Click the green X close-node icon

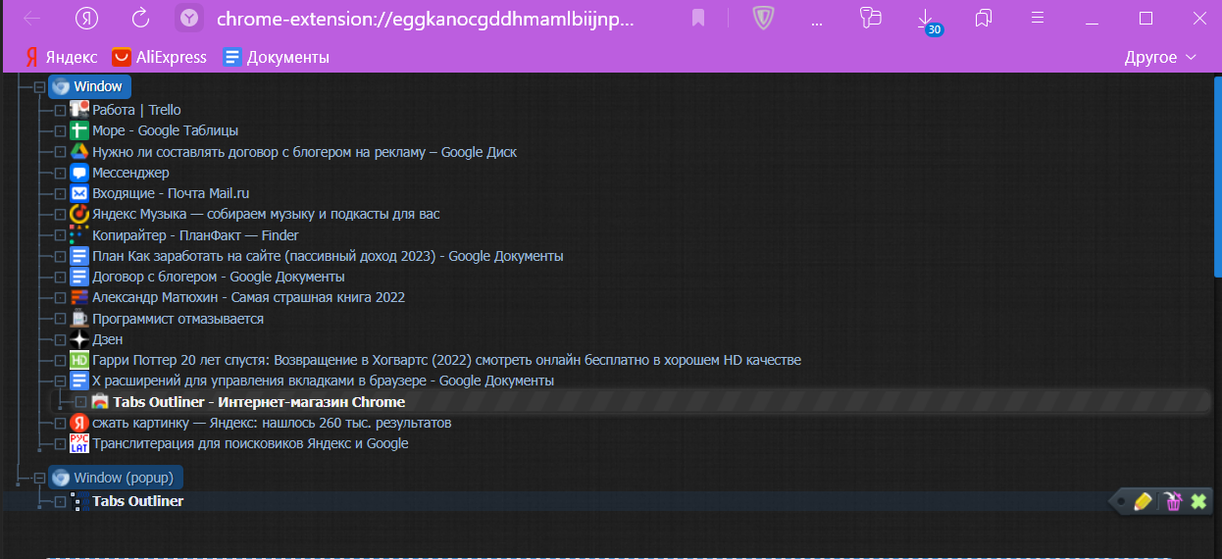1198,502
